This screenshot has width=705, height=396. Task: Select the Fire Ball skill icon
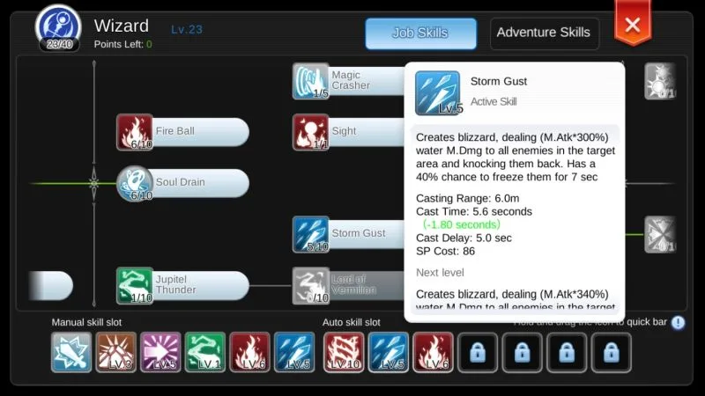pos(135,132)
